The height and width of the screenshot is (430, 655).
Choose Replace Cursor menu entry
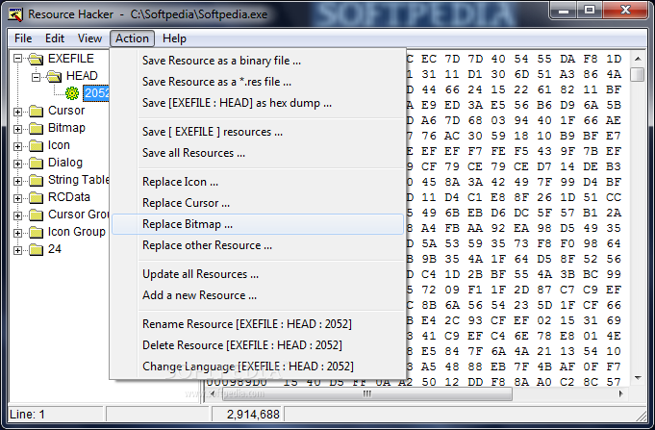pos(258,203)
